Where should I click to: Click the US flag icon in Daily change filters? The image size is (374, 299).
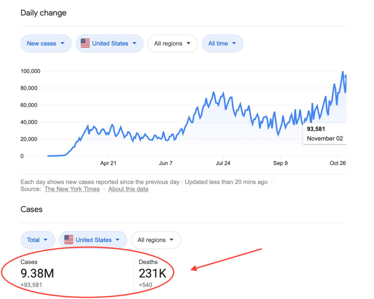click(85, 43)
